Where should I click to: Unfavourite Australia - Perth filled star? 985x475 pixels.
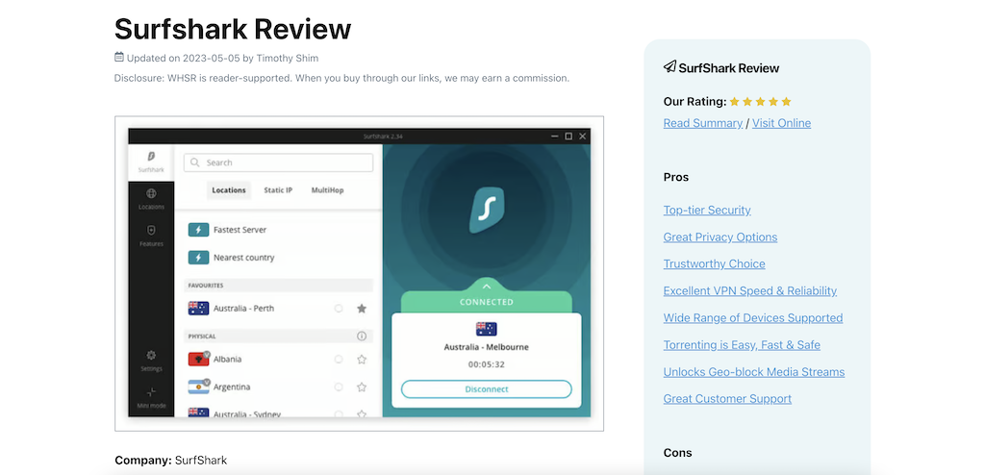362,309
